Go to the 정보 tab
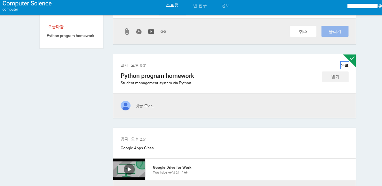Screen dimensions: 382x186 (x=226, y=6)
